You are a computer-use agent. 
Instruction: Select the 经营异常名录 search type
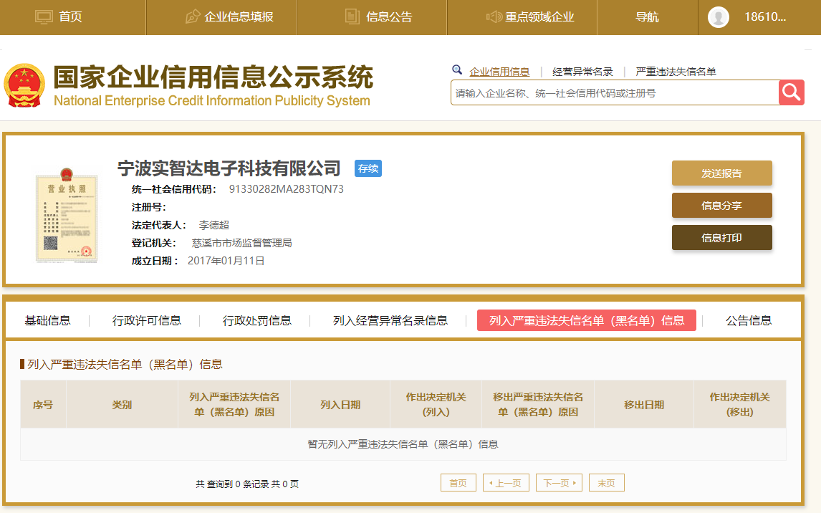point(582,72)
